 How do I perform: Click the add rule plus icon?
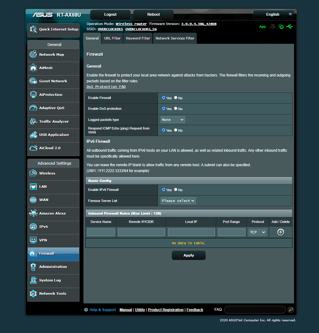[x=281, y=232]
